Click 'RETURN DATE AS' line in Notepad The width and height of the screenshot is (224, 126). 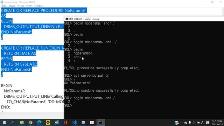[20, 54]
